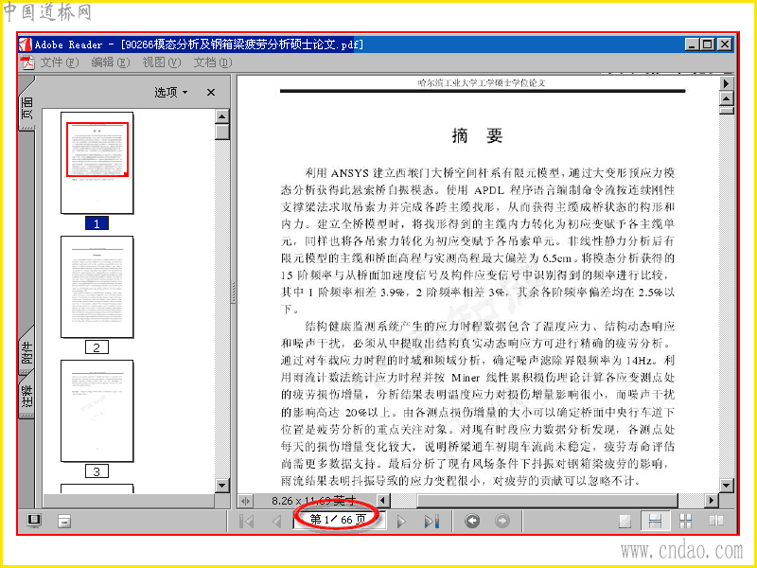
Task: Select single page layout icon
Action: (x=625, y=522)
